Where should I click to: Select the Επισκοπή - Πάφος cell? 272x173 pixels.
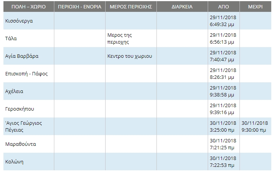29,73
